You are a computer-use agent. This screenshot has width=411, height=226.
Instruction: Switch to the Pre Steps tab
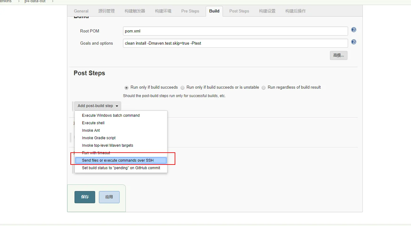coord(190,11)
